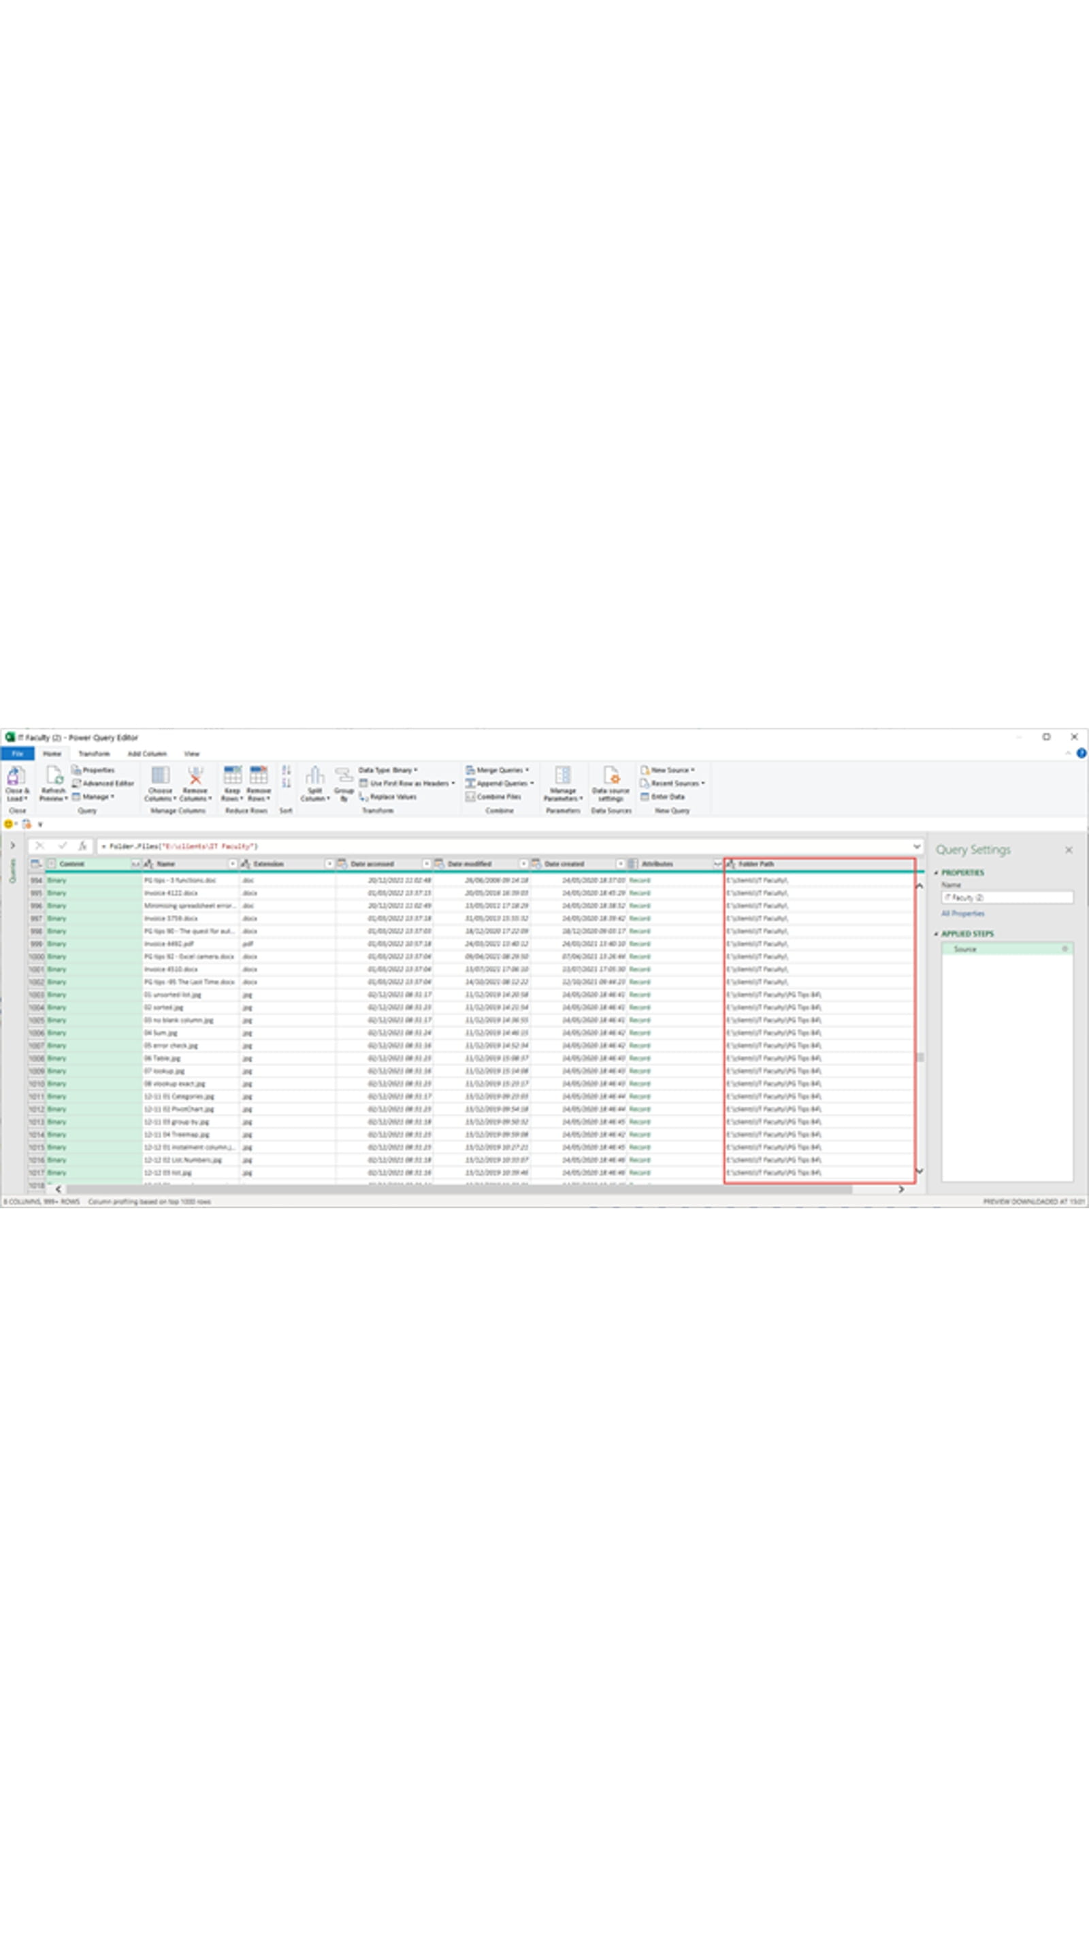
Task: Click the Group By icon
Action: (344, 776)
